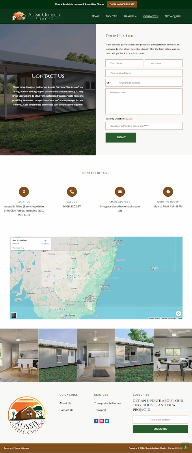The width and height of the screenshot is (192, 453).
Task: Click the accentuate site credit link
Action: click(182, 448)
